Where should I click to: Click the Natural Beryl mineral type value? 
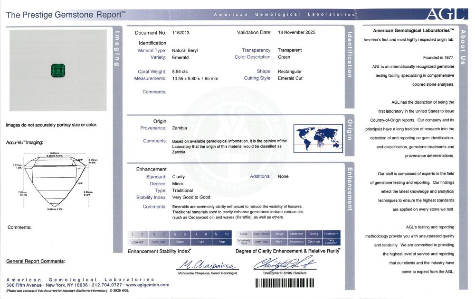[x=185, y=51]
